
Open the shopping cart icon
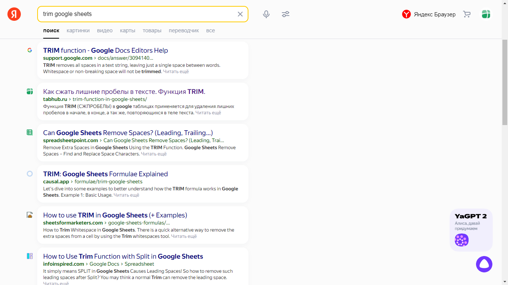click(x=467, y=14)
